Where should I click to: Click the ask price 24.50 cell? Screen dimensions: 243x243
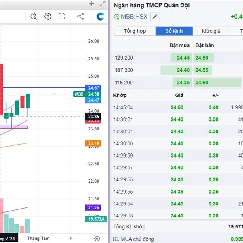click(203, 58)
